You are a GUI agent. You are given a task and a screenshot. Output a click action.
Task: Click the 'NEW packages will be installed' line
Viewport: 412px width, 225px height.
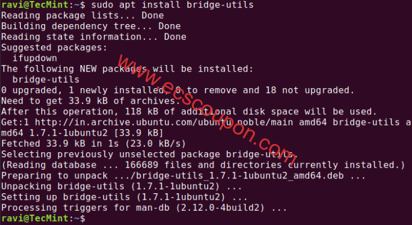pos(127,69)
